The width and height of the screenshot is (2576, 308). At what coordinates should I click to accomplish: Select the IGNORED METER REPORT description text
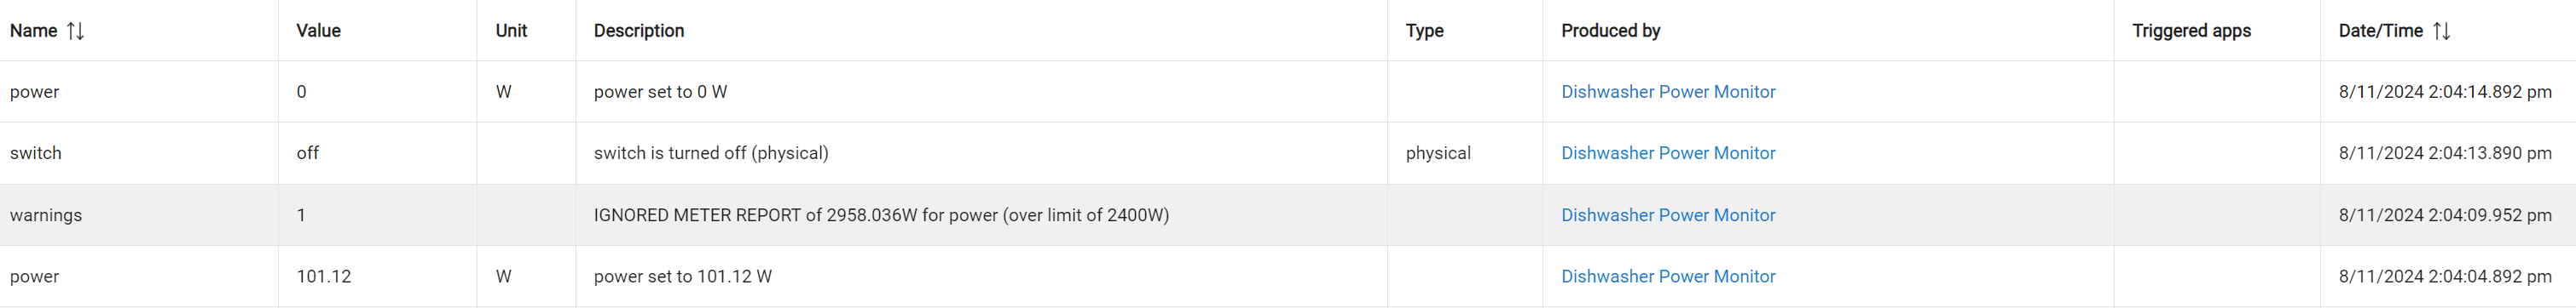[x=881, y=214]
